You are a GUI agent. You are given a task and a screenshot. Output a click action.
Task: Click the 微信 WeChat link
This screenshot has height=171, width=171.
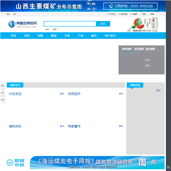[144, 14]
